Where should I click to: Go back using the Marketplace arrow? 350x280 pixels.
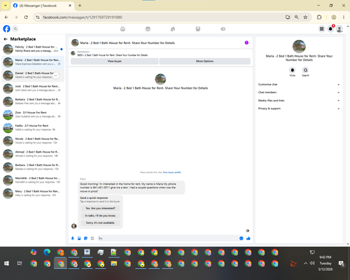click(x=6, y=39)
